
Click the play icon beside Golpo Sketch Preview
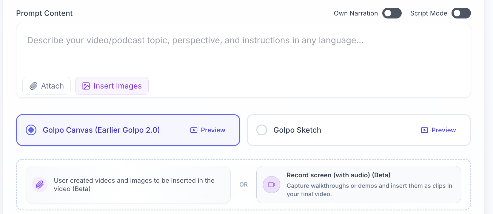[424, 130]
